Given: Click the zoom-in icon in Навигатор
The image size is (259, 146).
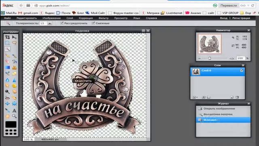Looking at the screenshot, I should point(232,58).
